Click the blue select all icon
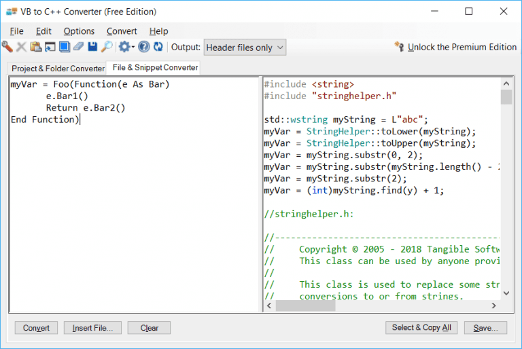 [x=65, y=47]
